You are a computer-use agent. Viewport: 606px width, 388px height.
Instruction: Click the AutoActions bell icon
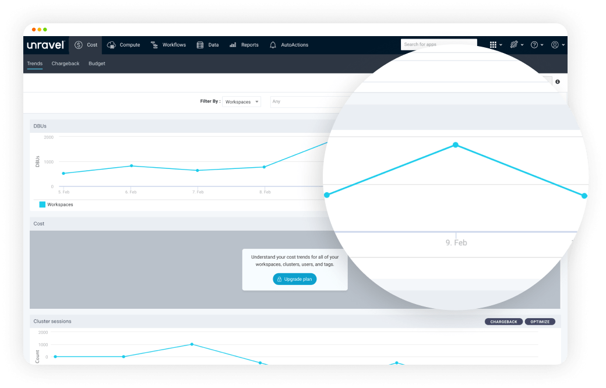273,45
